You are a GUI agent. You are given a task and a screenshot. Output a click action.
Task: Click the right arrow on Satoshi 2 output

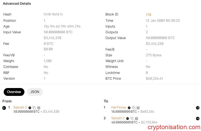coord(198,118)
